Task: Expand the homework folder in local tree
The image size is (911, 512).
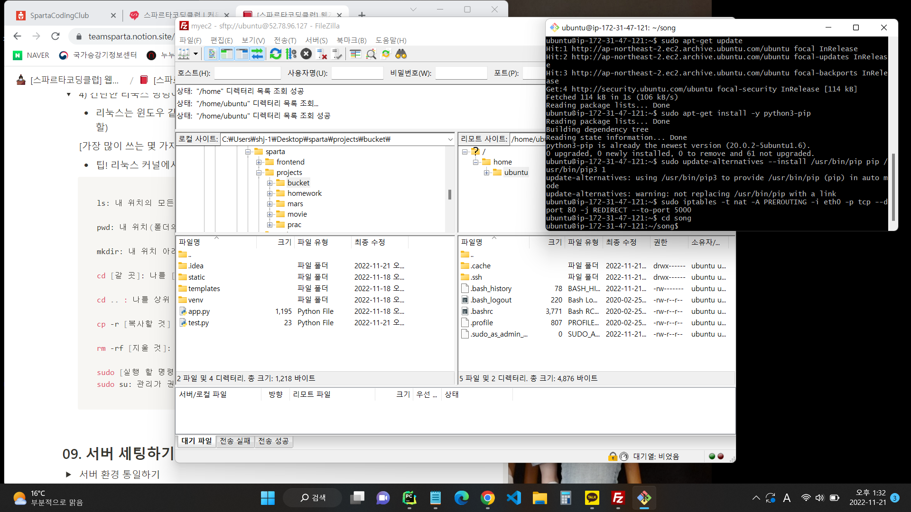Action: (270, 193)
